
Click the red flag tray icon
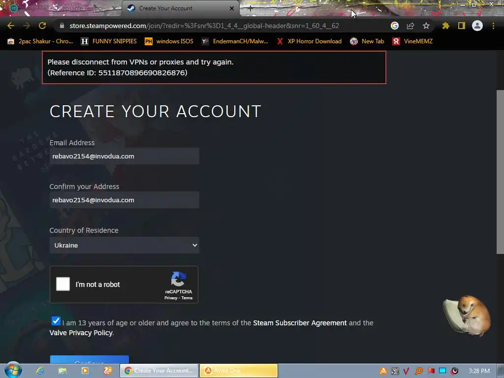coord(431,371)
